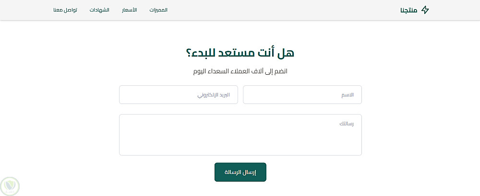Click into the البريد الإلكتروني field

pyautogui.click(x=179, y=94)
